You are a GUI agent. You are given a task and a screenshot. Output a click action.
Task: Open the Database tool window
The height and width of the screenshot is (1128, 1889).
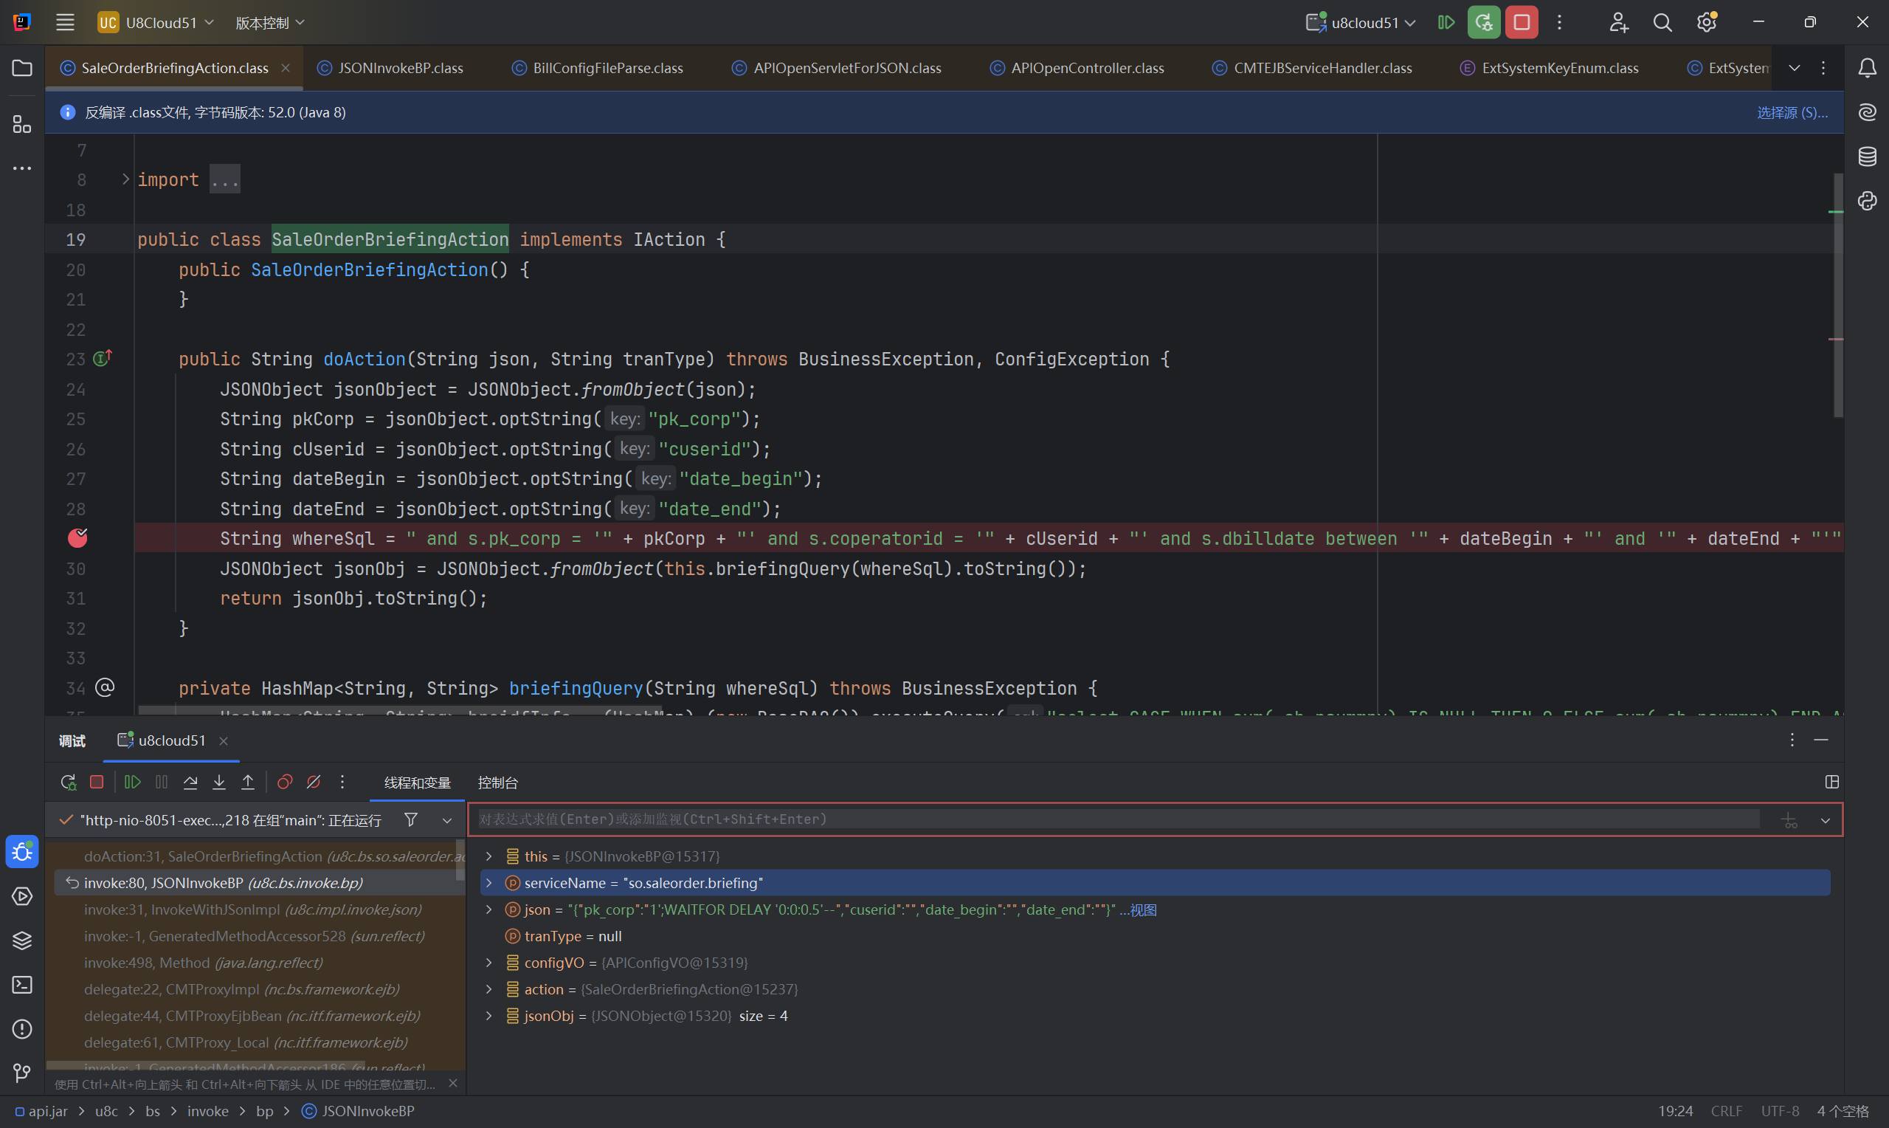(1867, 157)
